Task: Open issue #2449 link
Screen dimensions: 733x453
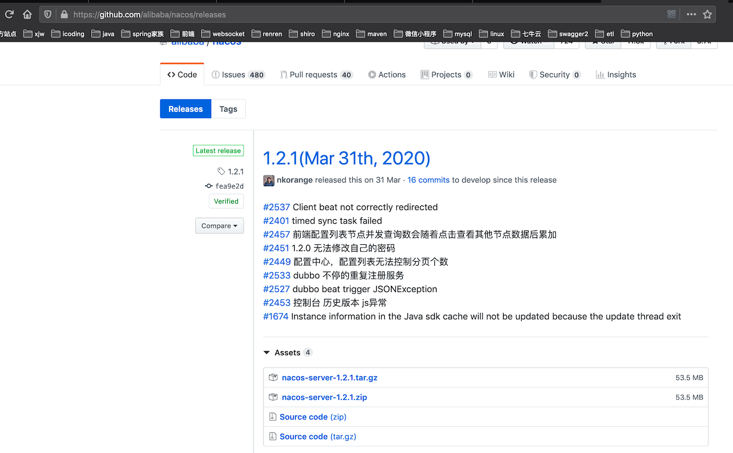Action: pos(277,262)
